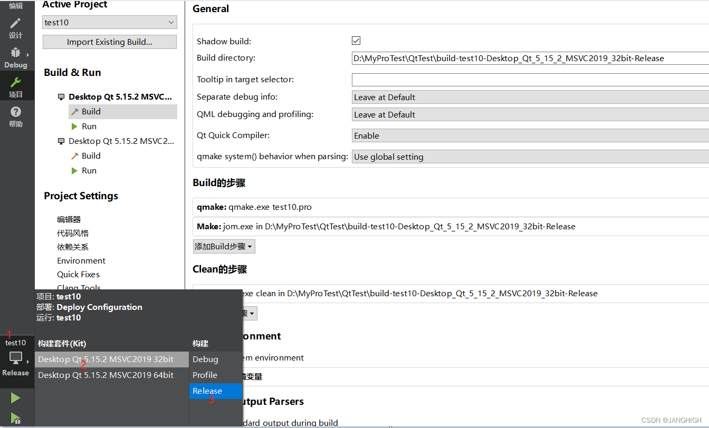Choose Desktop Qt 5.15.2 MSVC2019 64bit kit
Viewport: 709px width, 428px height.
[x=111, y=375]
